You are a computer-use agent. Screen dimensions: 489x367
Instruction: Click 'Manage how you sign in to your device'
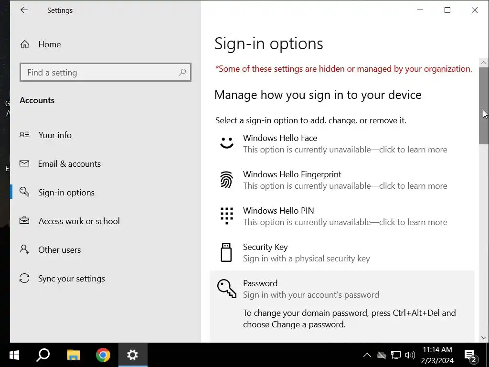tap(318, 95)
